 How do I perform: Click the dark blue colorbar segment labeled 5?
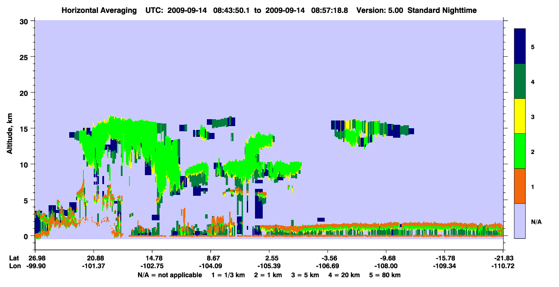point(520,46)
